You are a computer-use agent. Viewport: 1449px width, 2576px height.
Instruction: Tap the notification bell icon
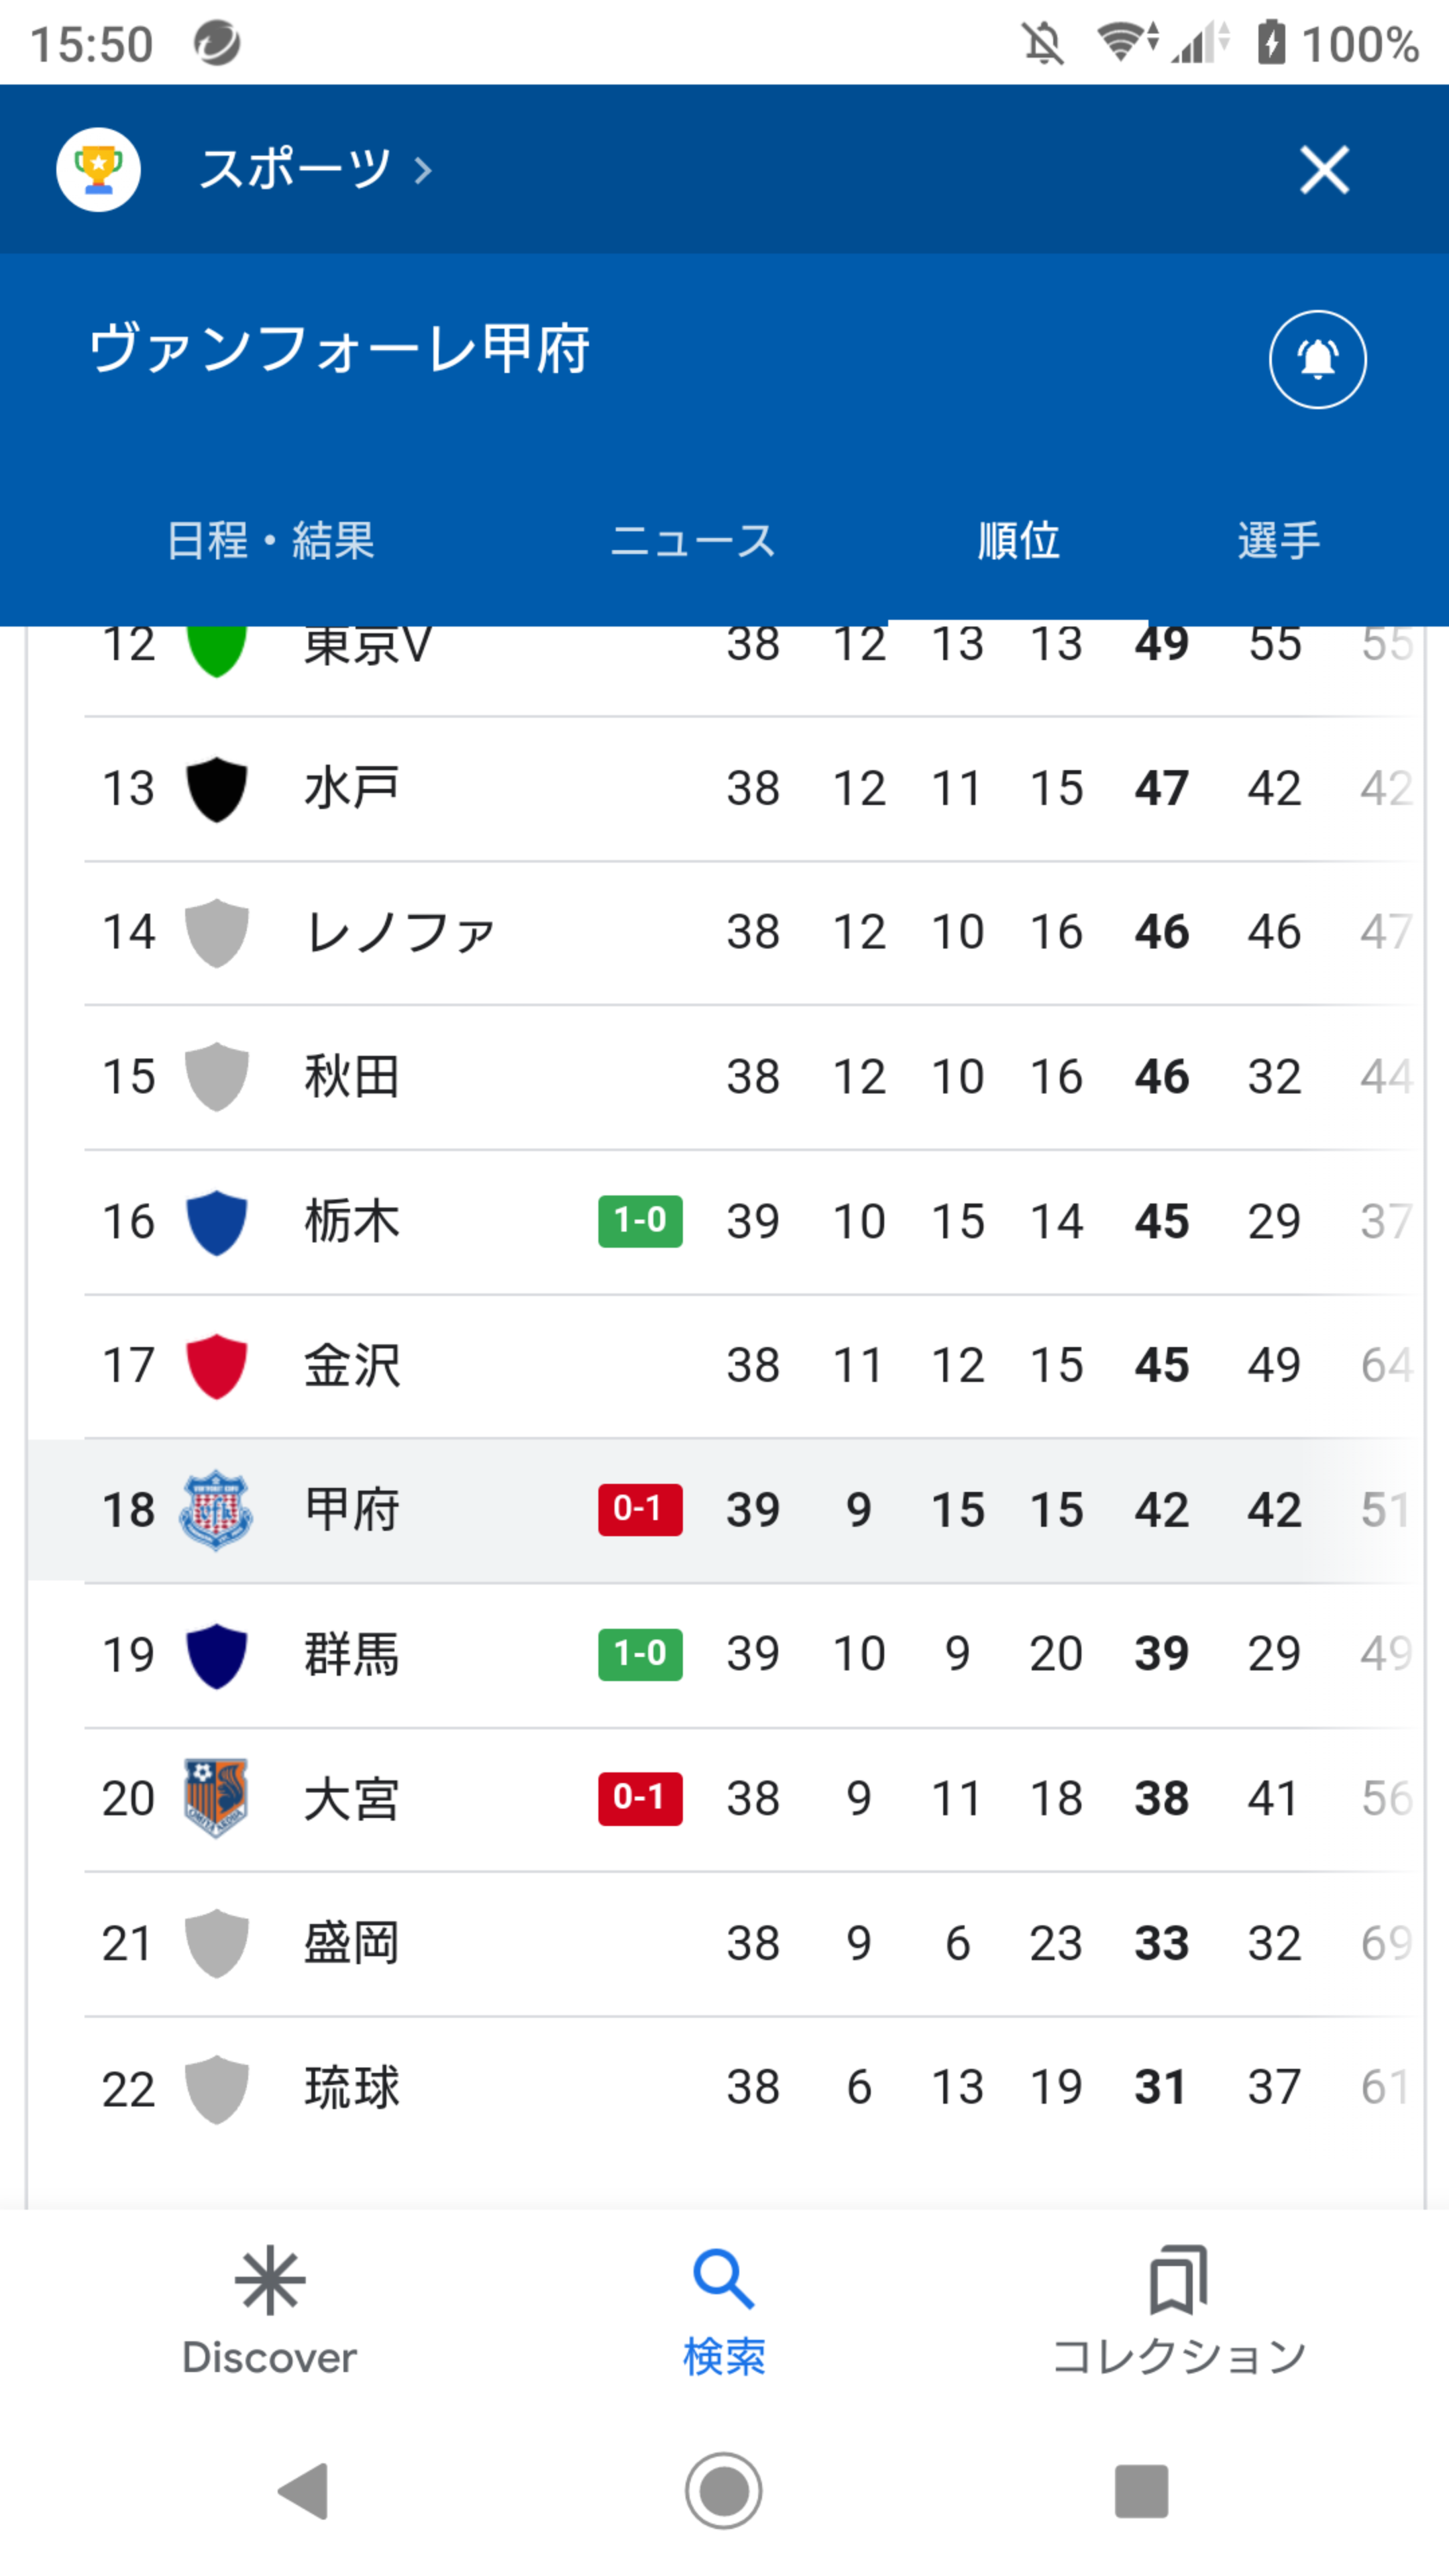1317,359
